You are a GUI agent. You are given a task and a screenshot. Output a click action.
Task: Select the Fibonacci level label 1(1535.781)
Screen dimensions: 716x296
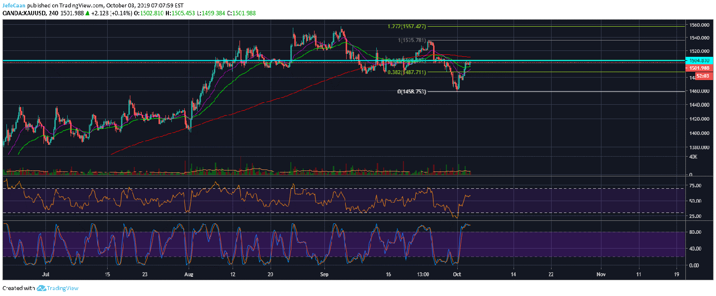pos(412,40)
